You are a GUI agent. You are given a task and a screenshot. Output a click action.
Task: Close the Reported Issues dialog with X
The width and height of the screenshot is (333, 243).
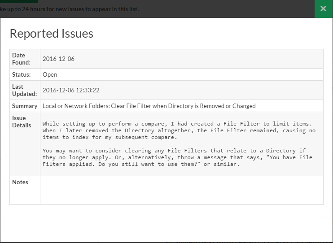pos(324,9)
